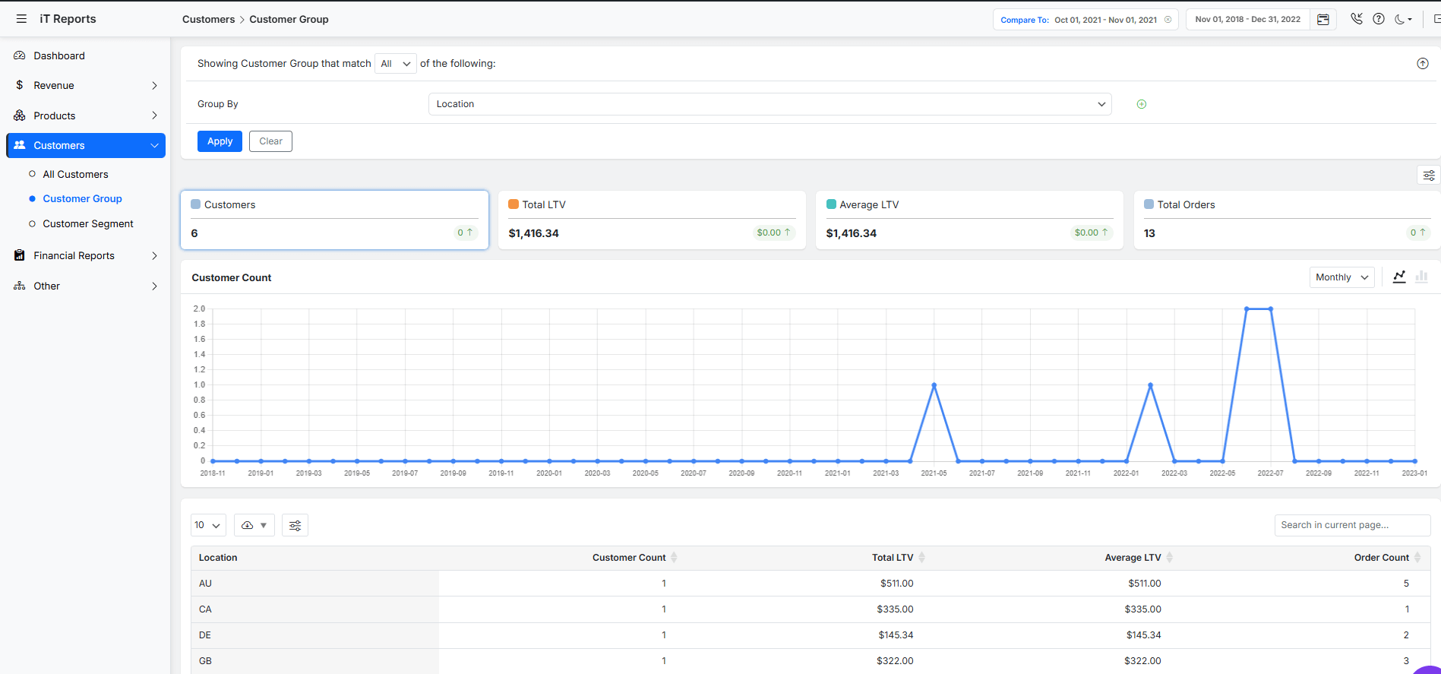The width and height of the screenshot is (1441, 674).
Task: Collapse filter panel with up arrow icon
Action: (1422, 64)
